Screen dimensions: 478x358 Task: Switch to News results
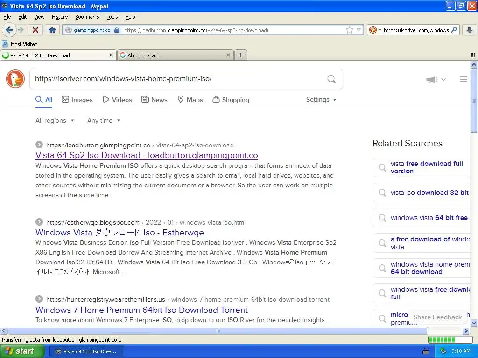click(x=155, y=100)
